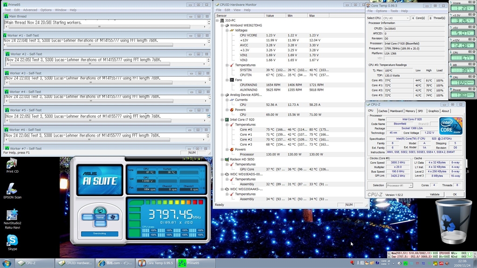Click AI Suite green close X icon

[x=199, y=159]
